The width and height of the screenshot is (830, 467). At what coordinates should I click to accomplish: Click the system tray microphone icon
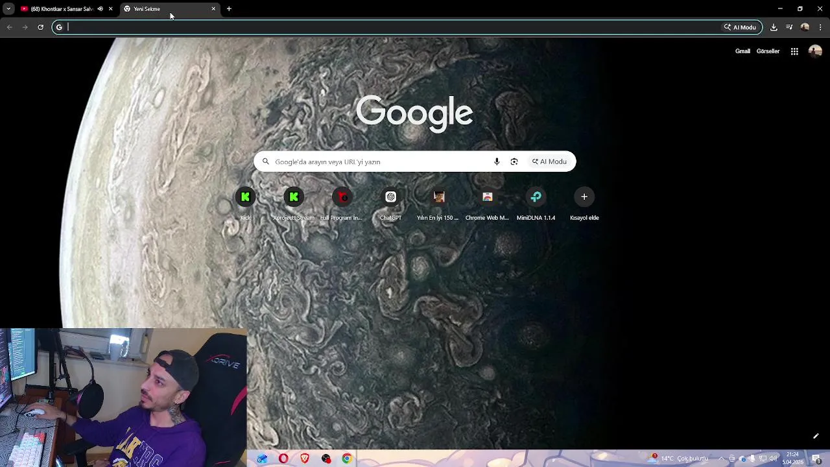752,459
